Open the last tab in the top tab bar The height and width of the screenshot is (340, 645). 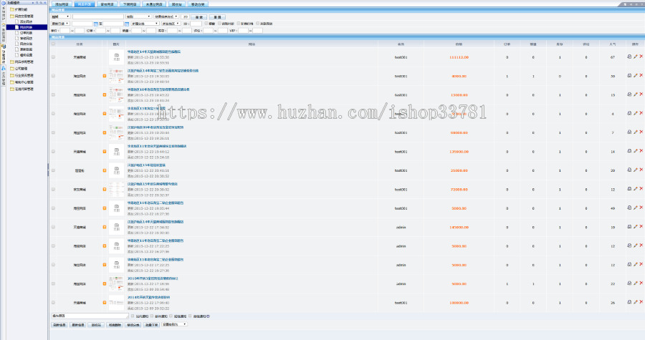pyautogui.click(x=198, y=4)
